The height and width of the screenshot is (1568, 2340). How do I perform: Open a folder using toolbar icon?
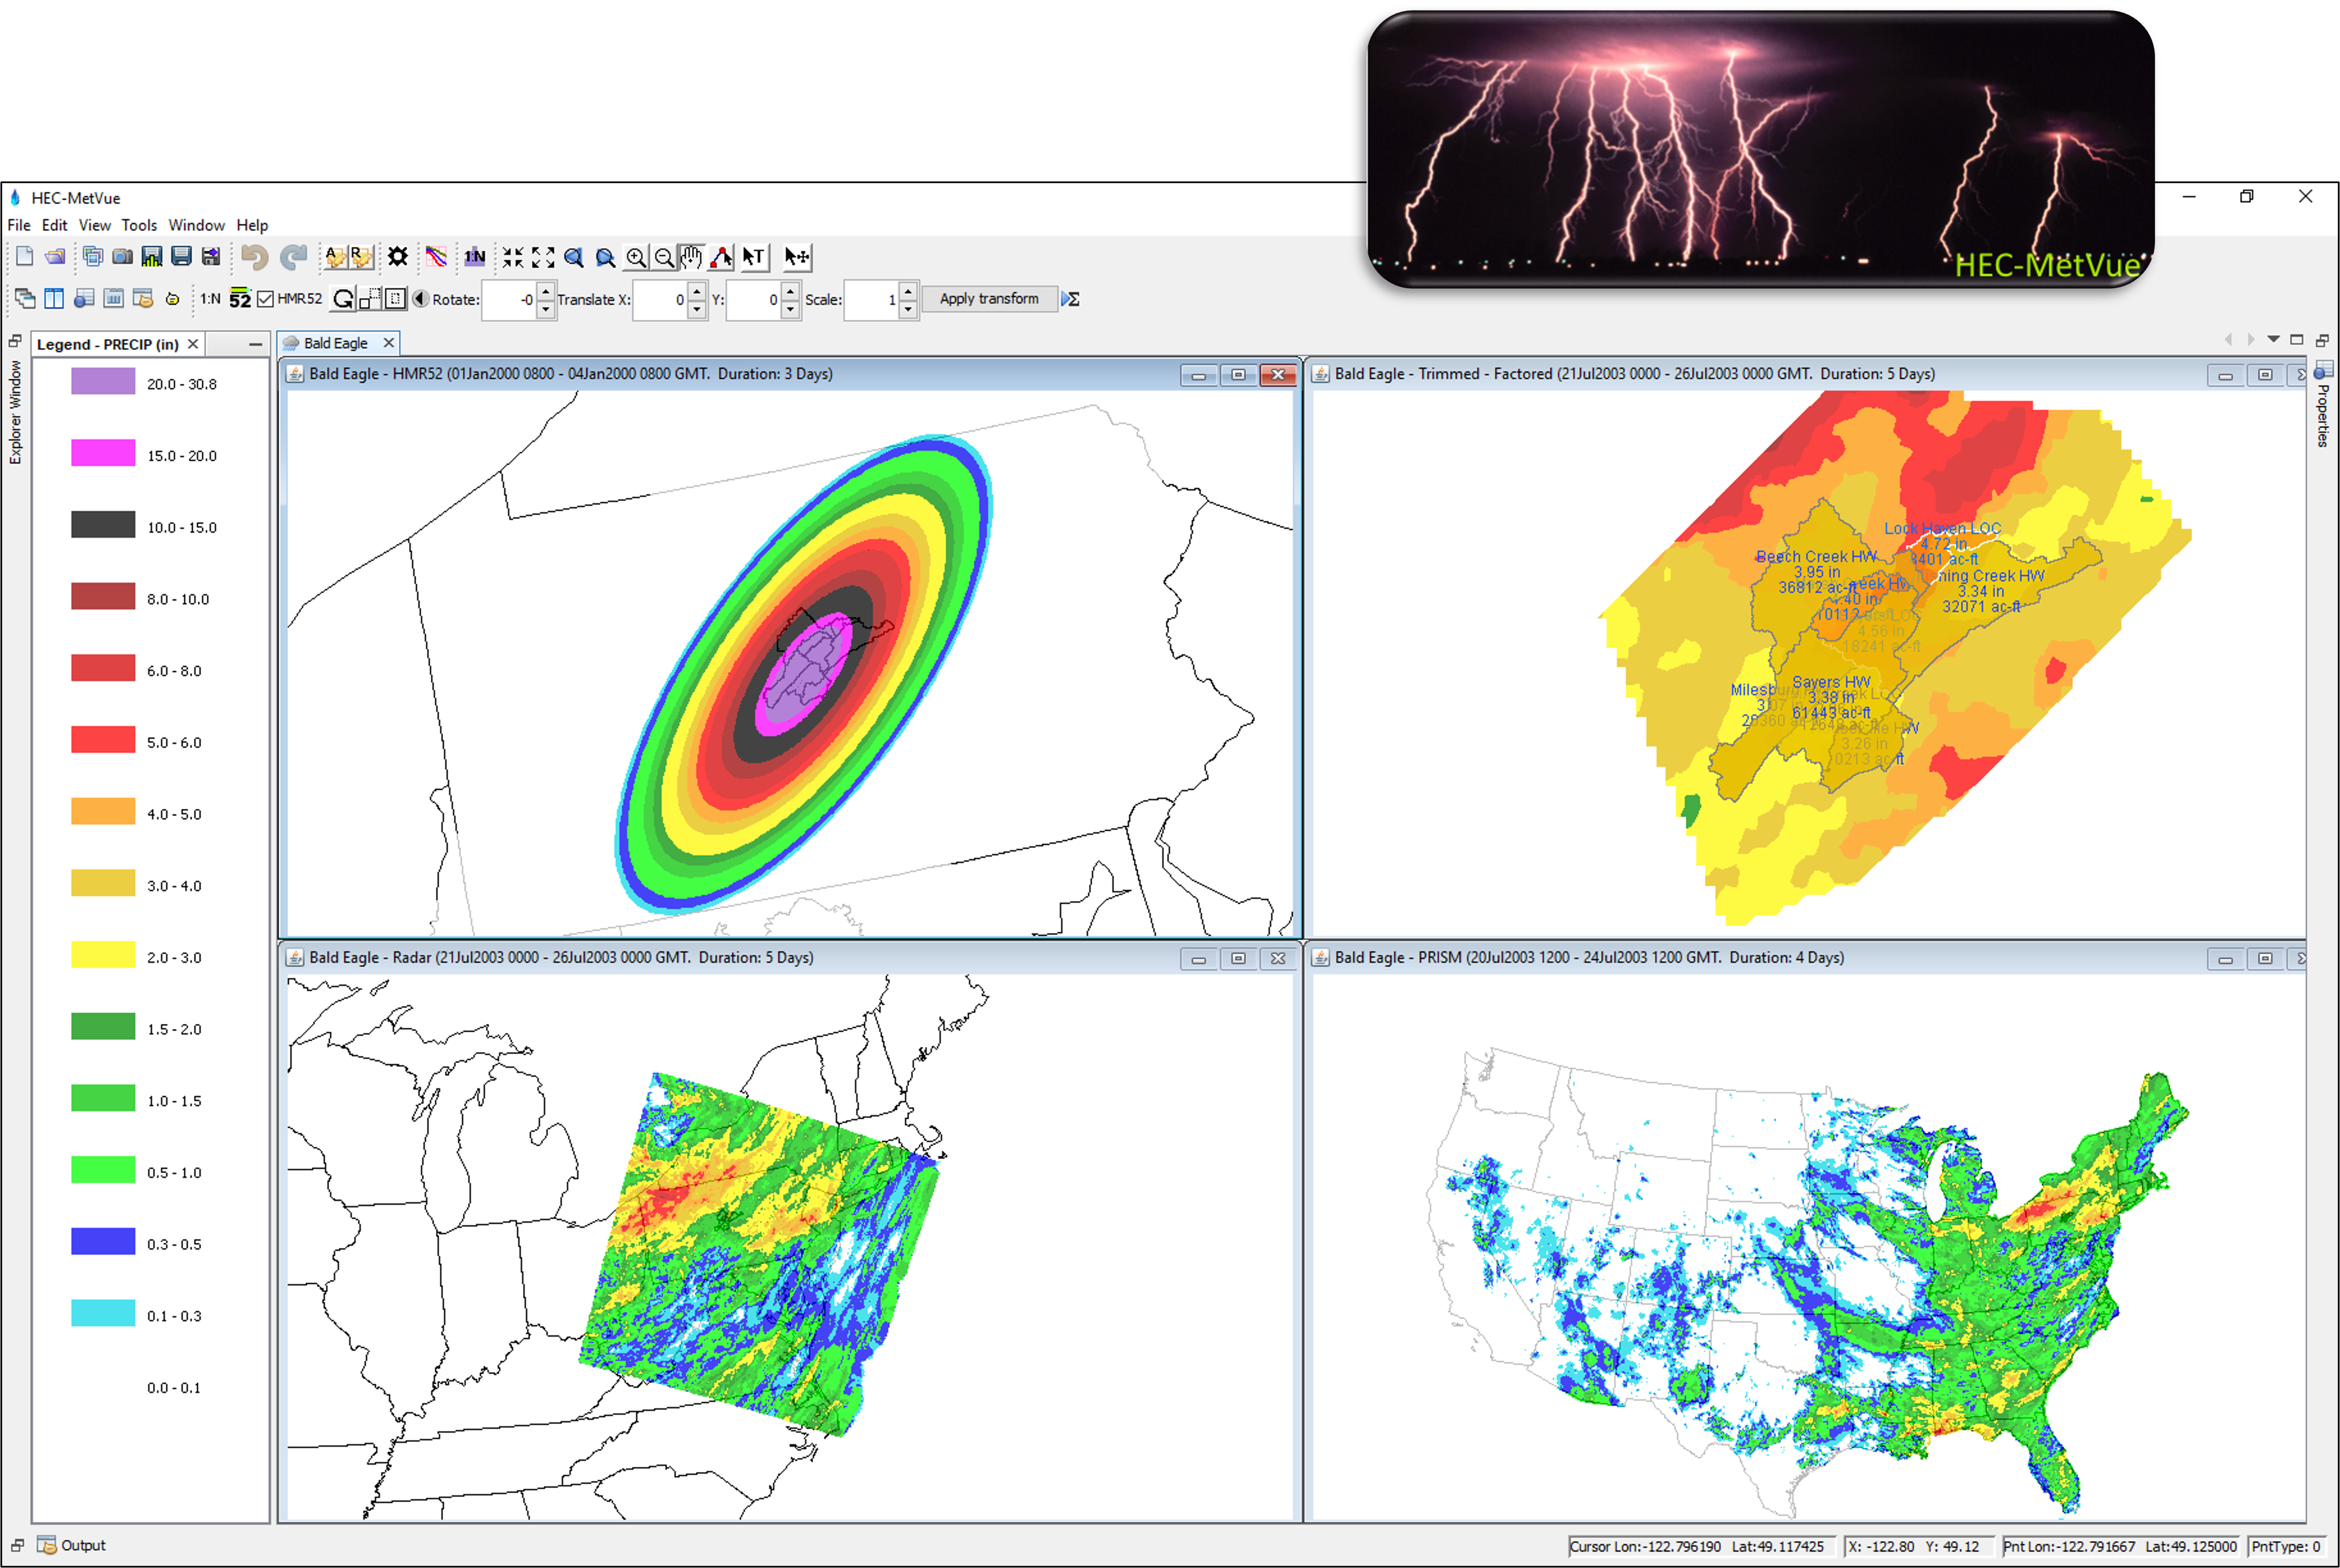pos(55,257)
